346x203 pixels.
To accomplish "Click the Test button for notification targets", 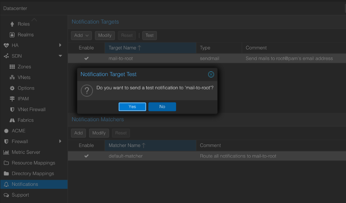I will point(149,35).
